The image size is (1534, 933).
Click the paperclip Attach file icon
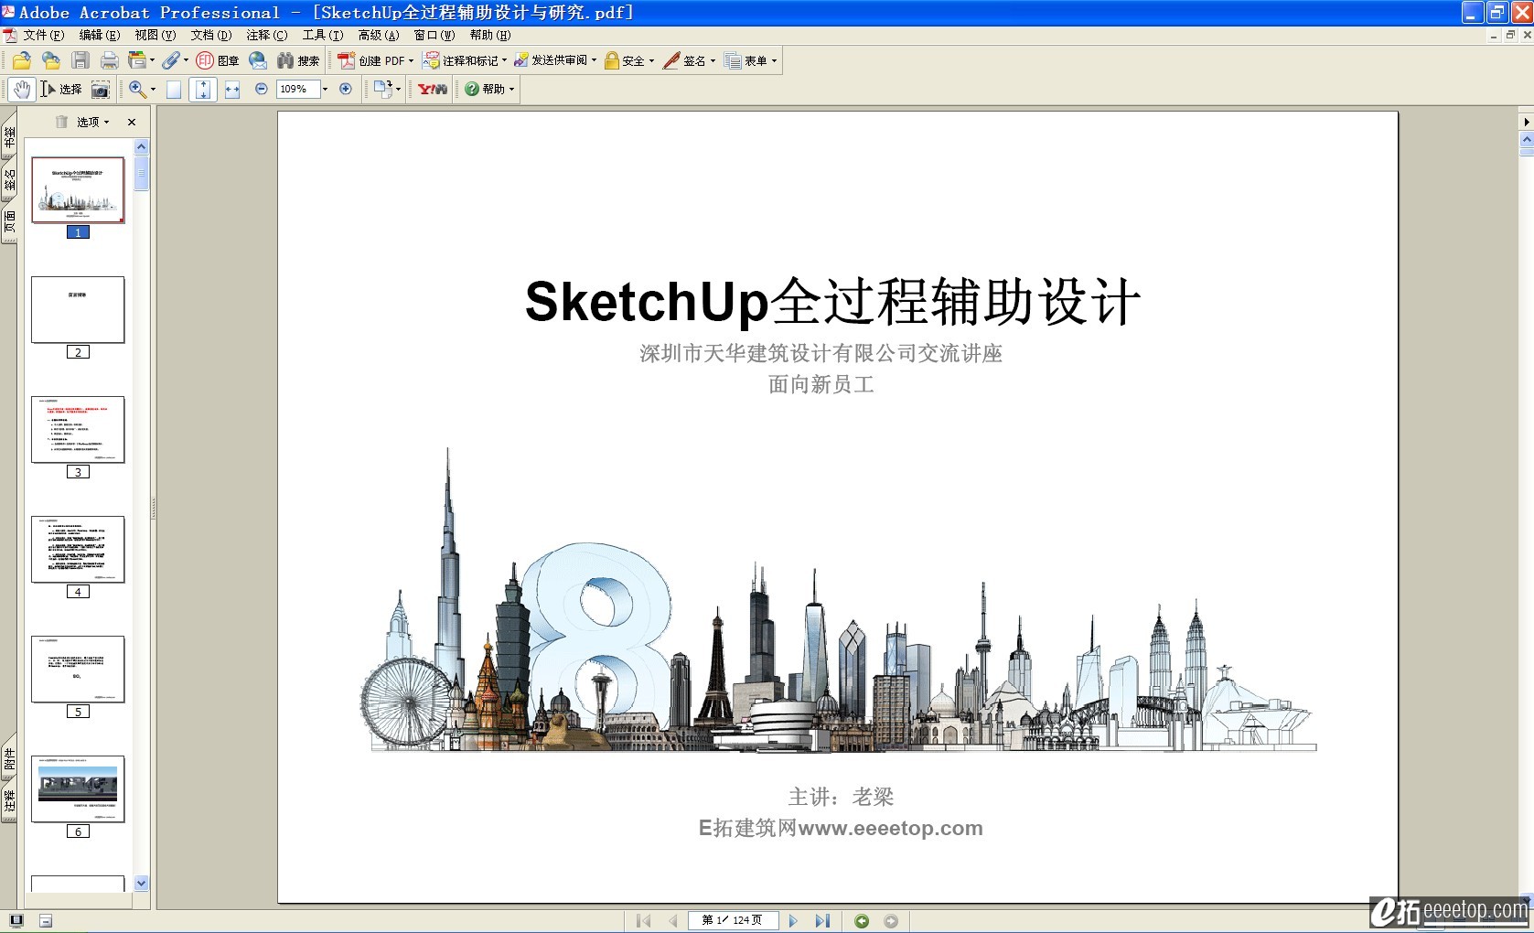(x=170, y=60)
